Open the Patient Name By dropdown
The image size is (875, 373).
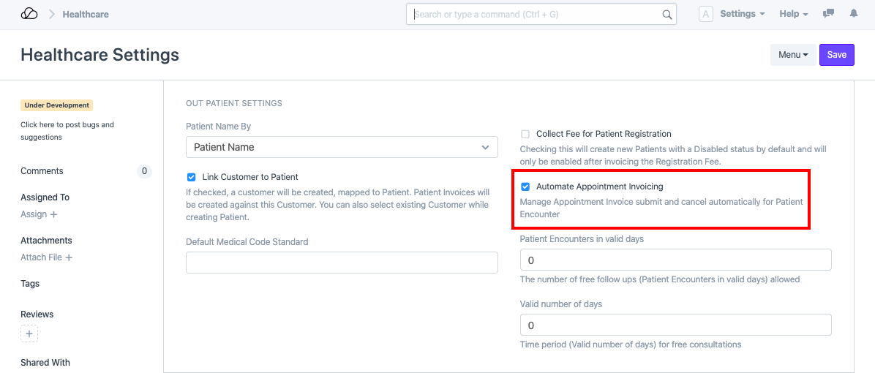(x=342, y=147)
